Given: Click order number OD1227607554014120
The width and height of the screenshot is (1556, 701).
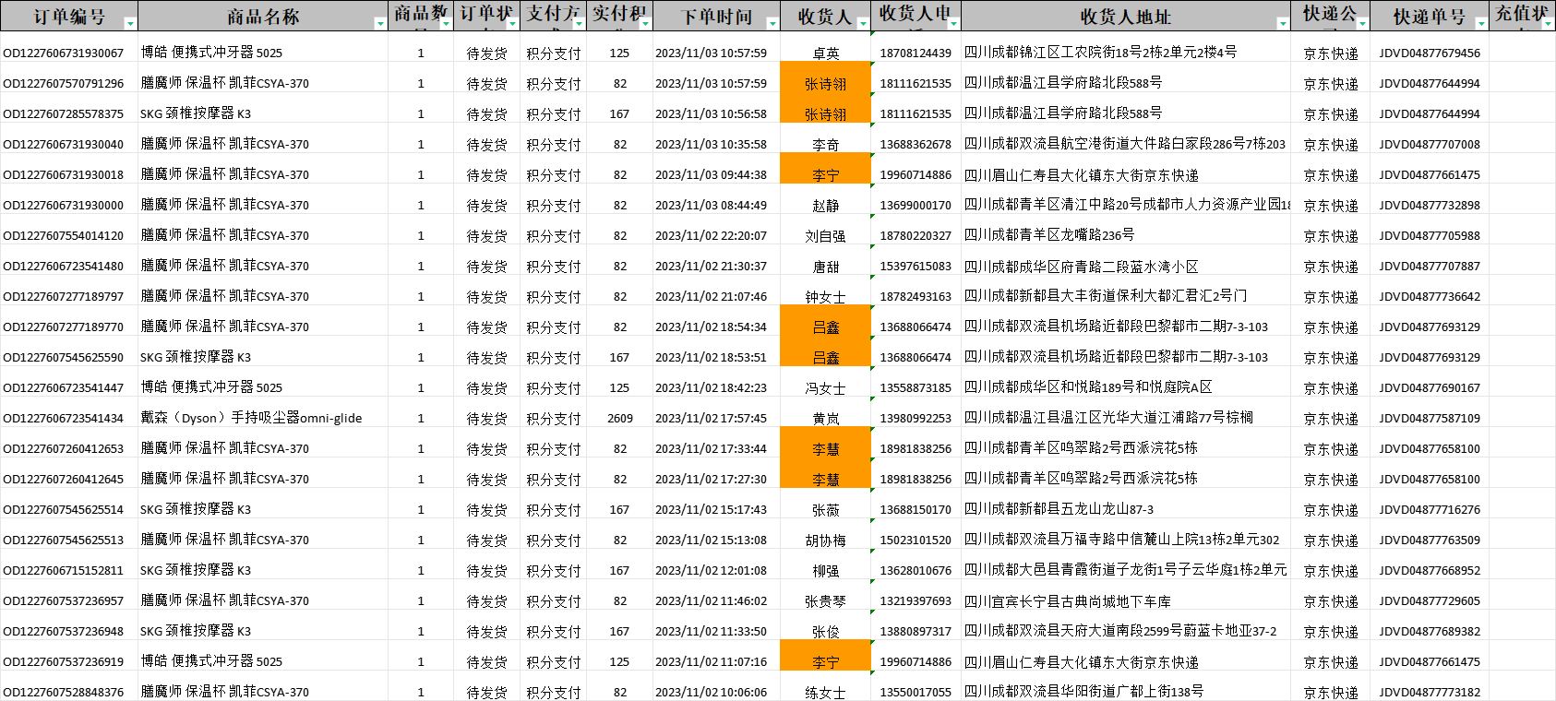Looking at the screenshot, I should click(x=64, y=236).
